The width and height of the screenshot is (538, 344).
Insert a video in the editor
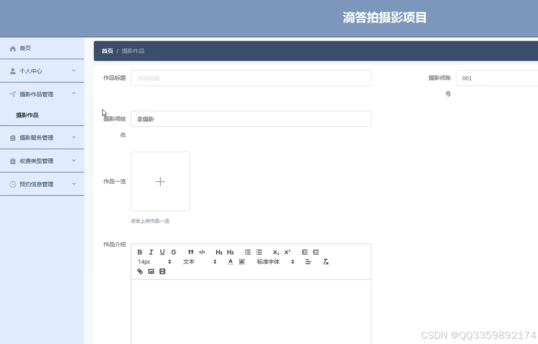coord(162,271)
